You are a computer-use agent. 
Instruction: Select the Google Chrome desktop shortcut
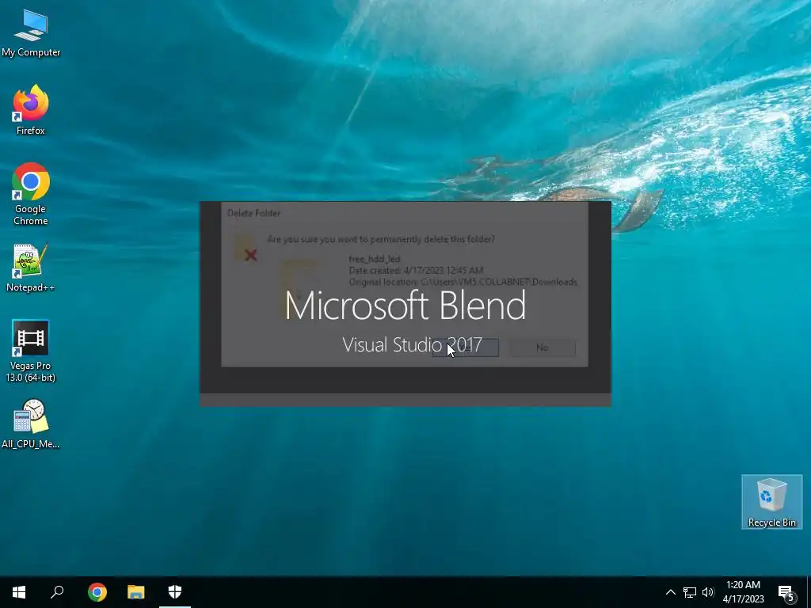[x=31, y=195]
